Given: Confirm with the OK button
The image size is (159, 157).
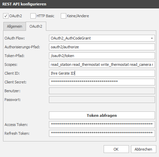Looking at the screenshot, I should tap(116, 149).
